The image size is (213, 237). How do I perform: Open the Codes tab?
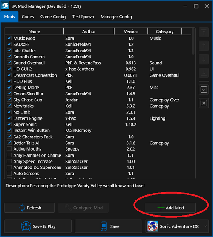[x=28, y=17]
